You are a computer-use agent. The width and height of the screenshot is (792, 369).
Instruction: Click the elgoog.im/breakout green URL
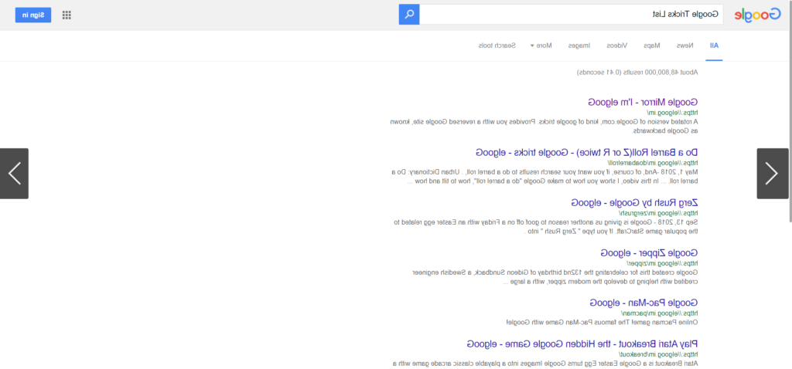[x=658, y=354]
